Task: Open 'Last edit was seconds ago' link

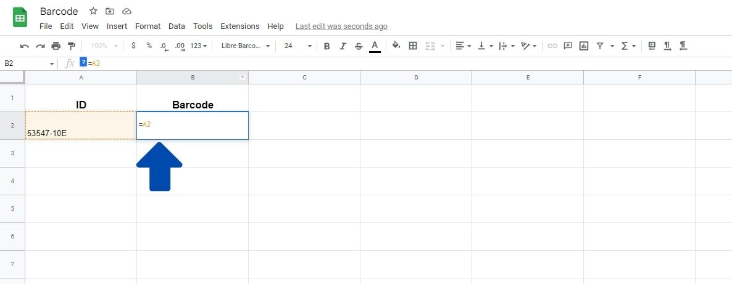Action: coord(341,26)
